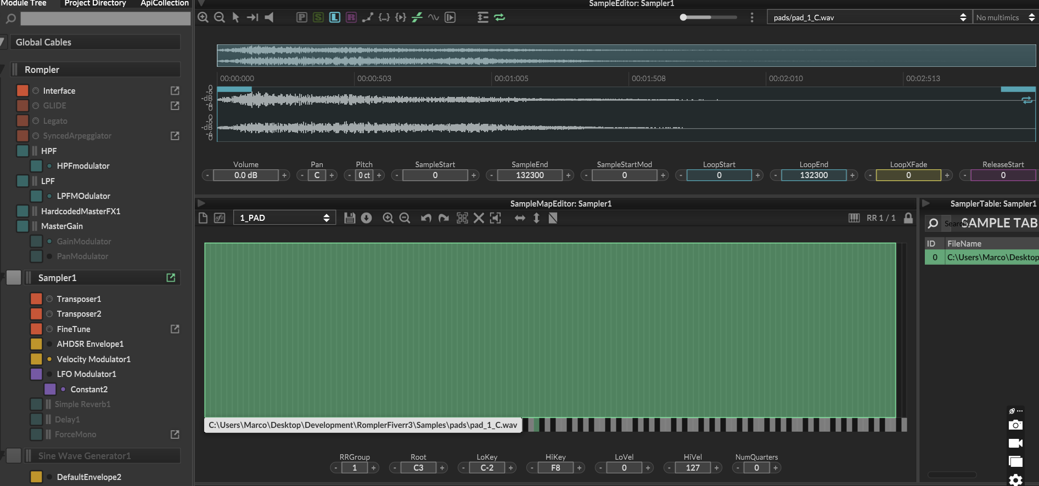Toggle the lock icon beside RR 1/1
1039x486 pixels.
point(908,218)
